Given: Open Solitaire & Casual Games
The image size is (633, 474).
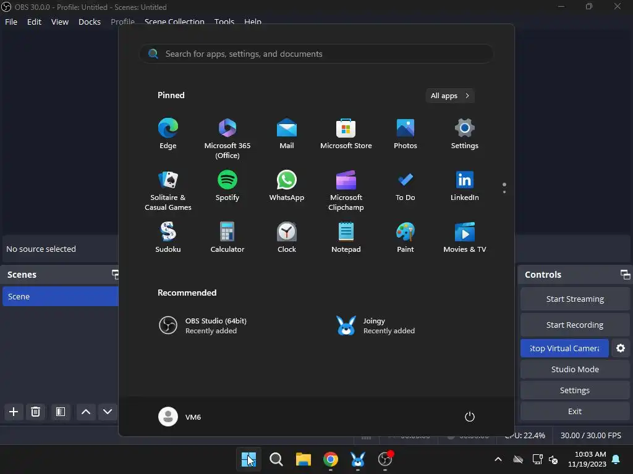Looking at the screenshot, I should (168, 191).
